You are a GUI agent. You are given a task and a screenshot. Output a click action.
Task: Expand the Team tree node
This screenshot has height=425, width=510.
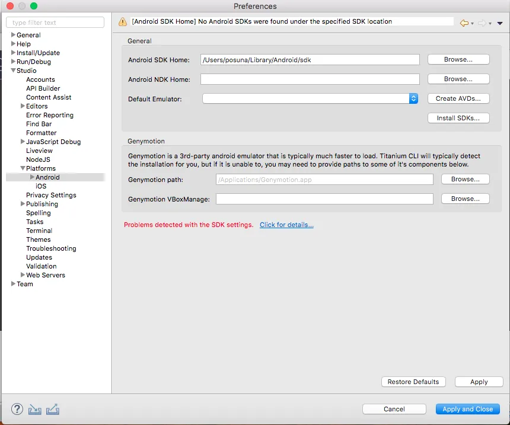13,283
